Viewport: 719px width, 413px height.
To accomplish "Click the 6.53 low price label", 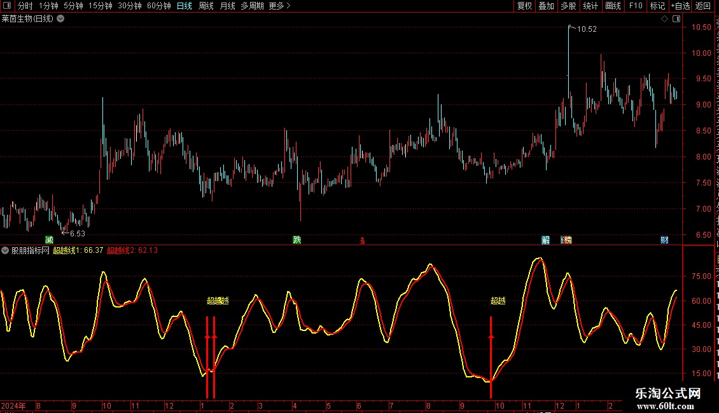I will click(x=78, y=234).
